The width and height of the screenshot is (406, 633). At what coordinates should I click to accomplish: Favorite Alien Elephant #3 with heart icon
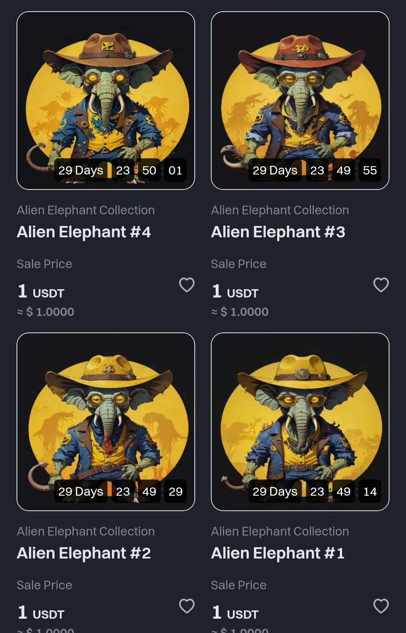tap(381, 285)
